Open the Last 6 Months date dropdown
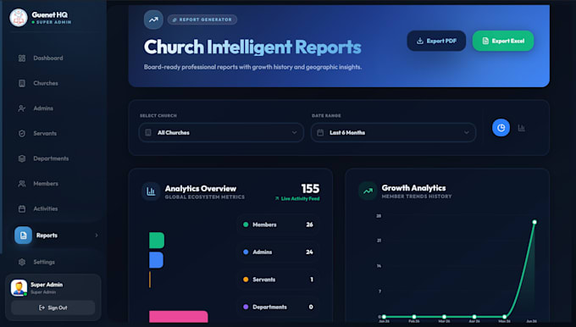This screenshot has width=576, height=327. (393, 133)
